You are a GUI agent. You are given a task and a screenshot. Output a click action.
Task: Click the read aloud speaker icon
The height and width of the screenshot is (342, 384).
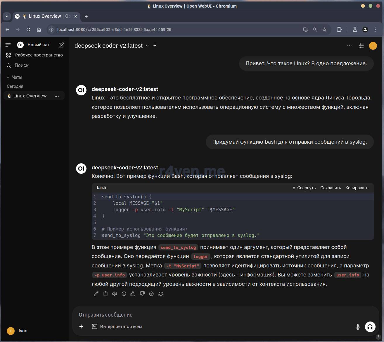tap(115, 294)
